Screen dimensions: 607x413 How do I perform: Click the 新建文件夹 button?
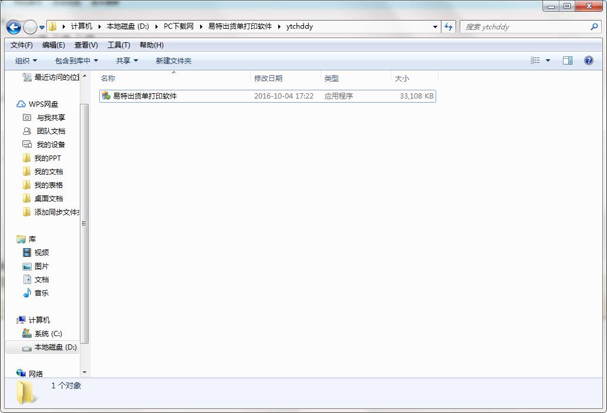[x=173, y=60]
